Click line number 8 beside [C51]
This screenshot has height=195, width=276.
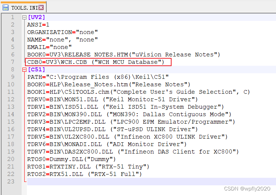[x=13, y=69]
